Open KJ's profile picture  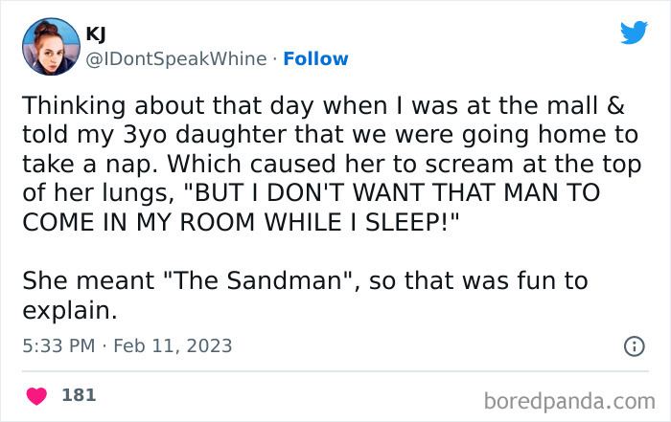pos(49,46)
